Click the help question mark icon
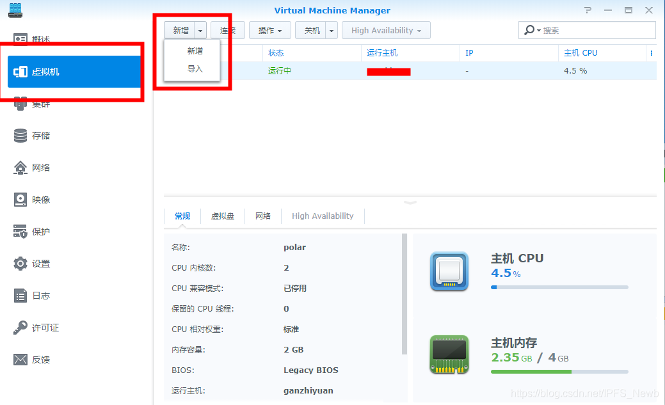 pyautogui.click(x=588, y=10)
